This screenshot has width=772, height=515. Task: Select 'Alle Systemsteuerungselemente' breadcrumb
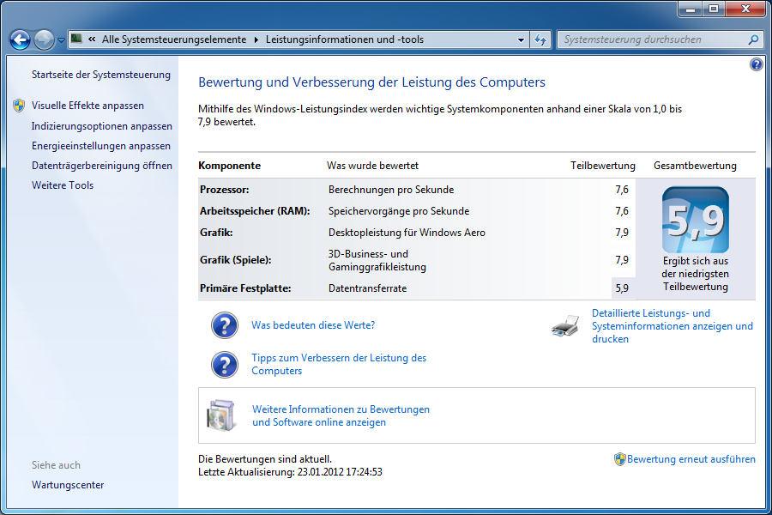click(174, 39)
